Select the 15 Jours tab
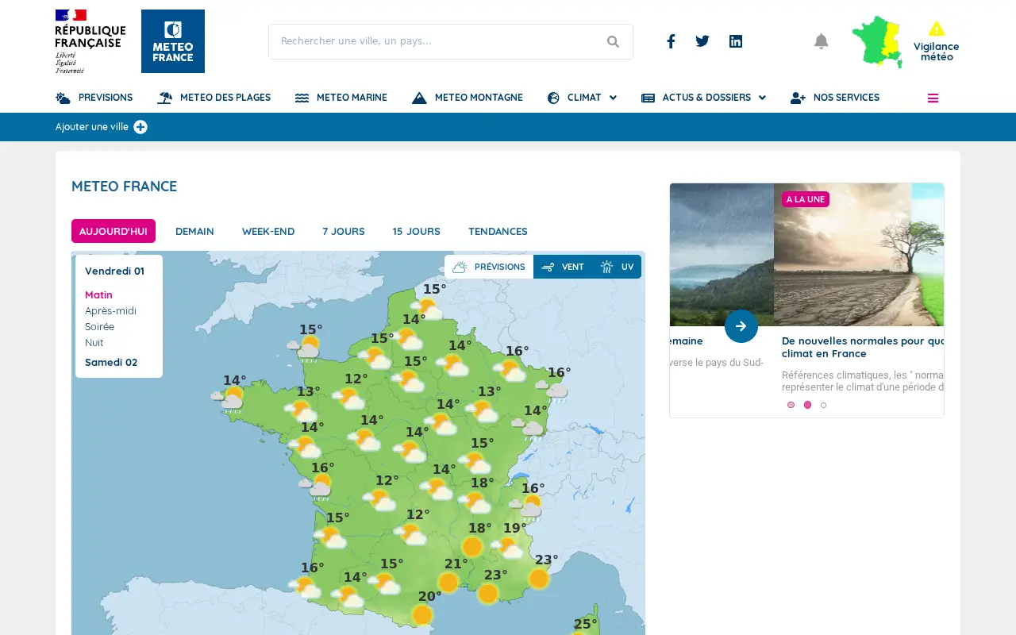 click(417, 231)
